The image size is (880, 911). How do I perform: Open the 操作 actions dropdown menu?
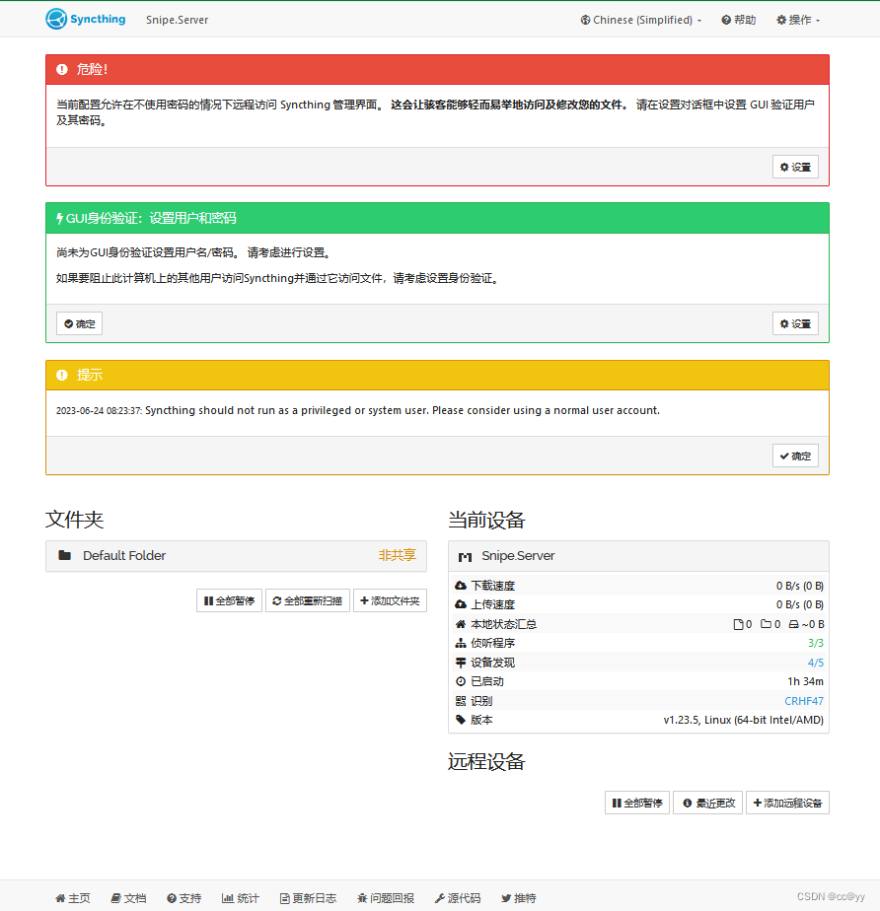[x=798, y=20]
